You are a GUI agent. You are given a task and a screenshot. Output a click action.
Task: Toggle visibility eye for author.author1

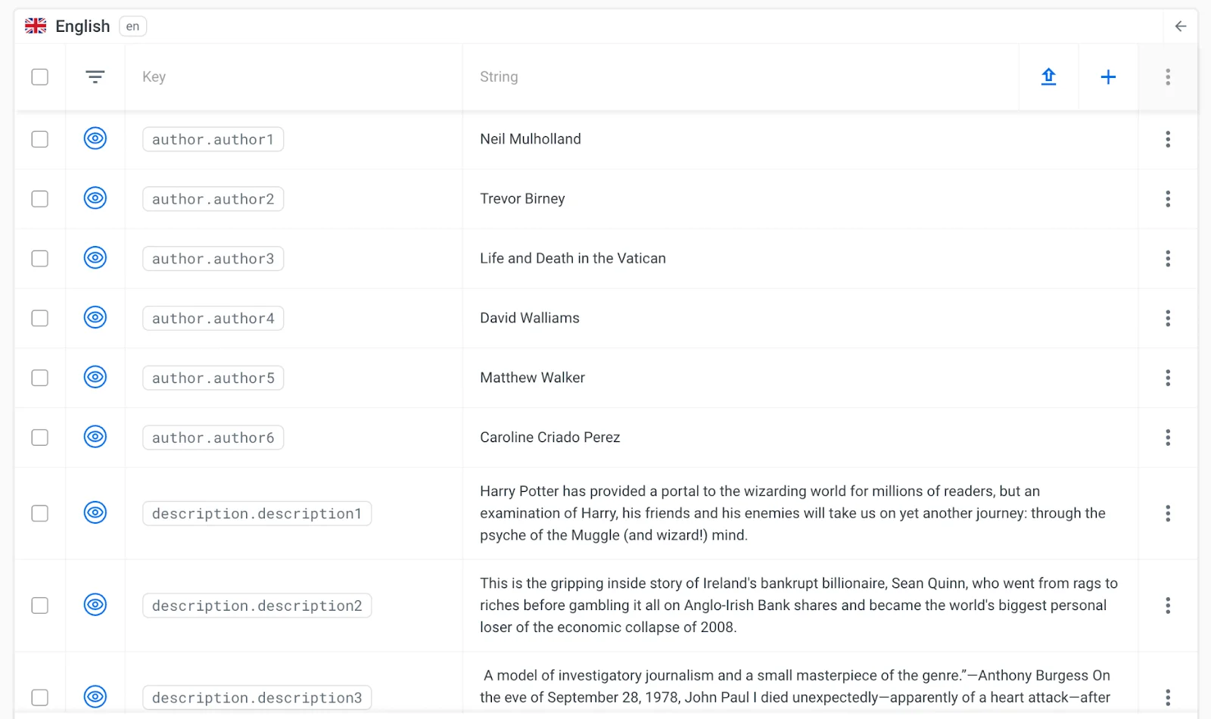coord(95,139)
